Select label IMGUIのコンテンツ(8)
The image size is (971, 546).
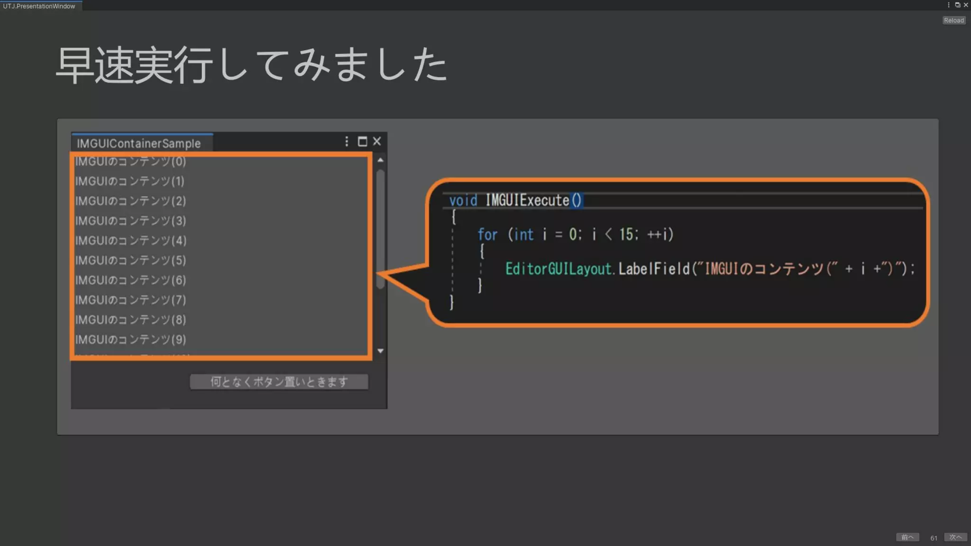[130, 320]
